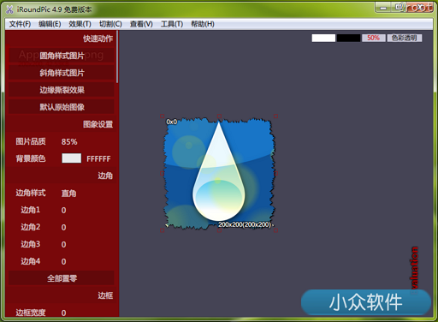Click the iRoundPic scissors title bar icon
This screenshot has height=322, width=438.
click(9, 9)
